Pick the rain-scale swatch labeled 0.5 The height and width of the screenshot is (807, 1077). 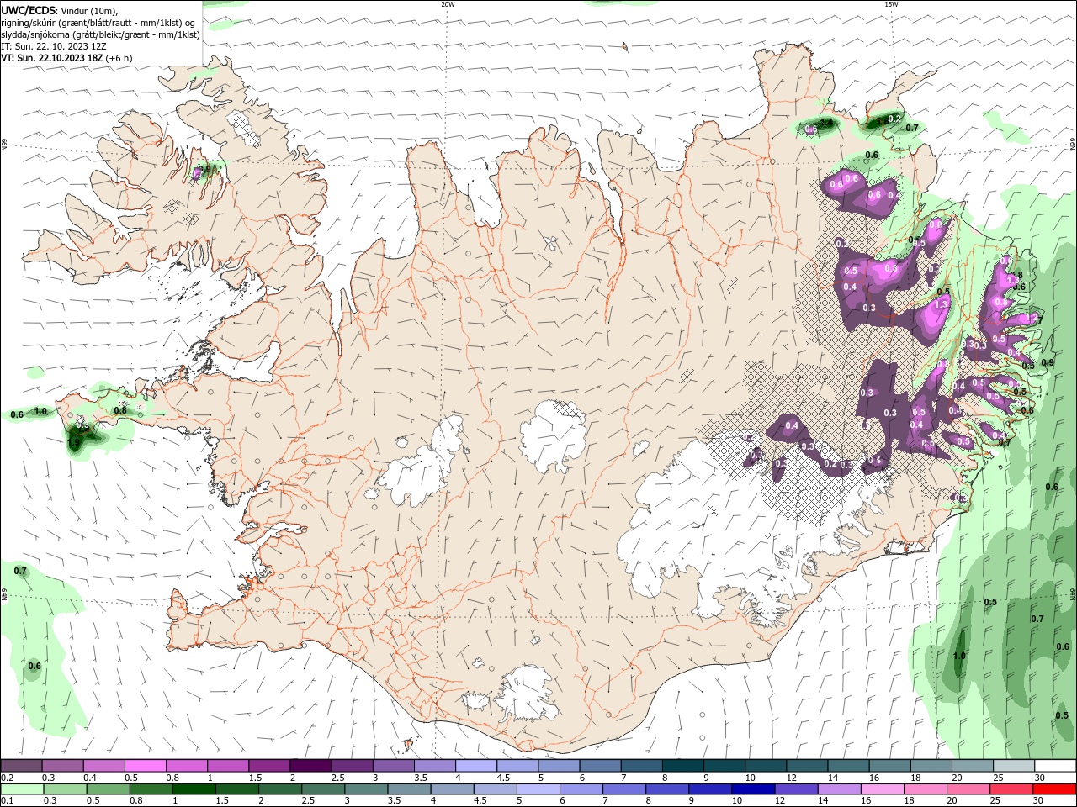(x=109, y=789)
